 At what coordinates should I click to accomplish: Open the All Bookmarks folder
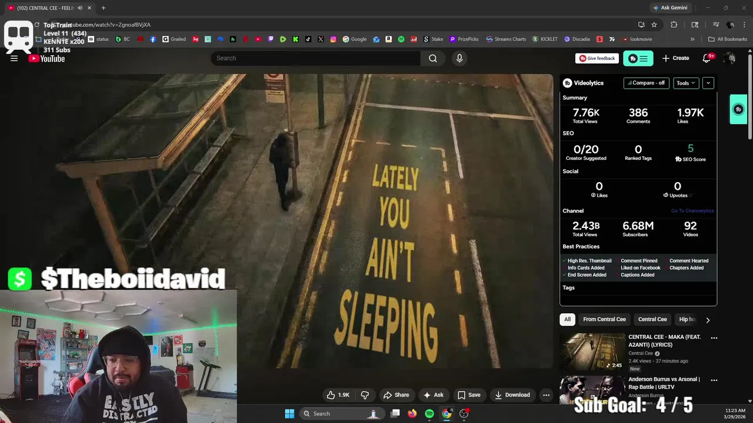click(x=728, y=39)
